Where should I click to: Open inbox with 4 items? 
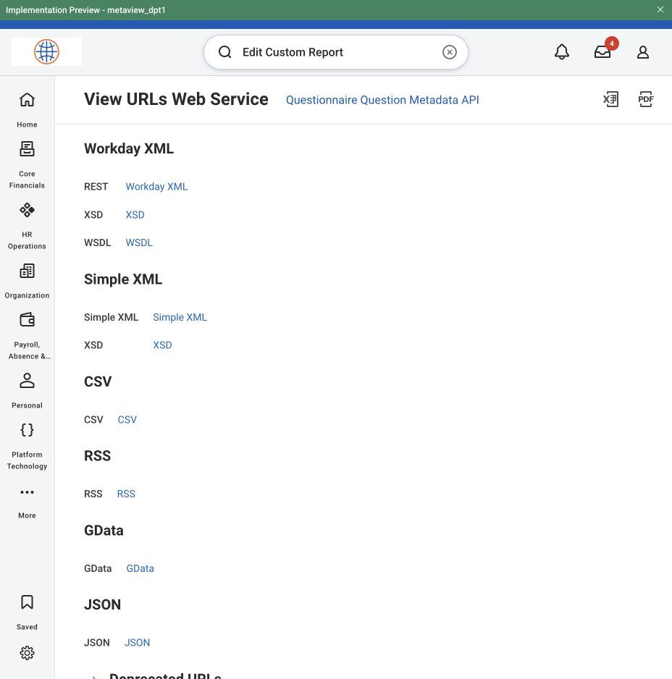[x=602, y=52]
